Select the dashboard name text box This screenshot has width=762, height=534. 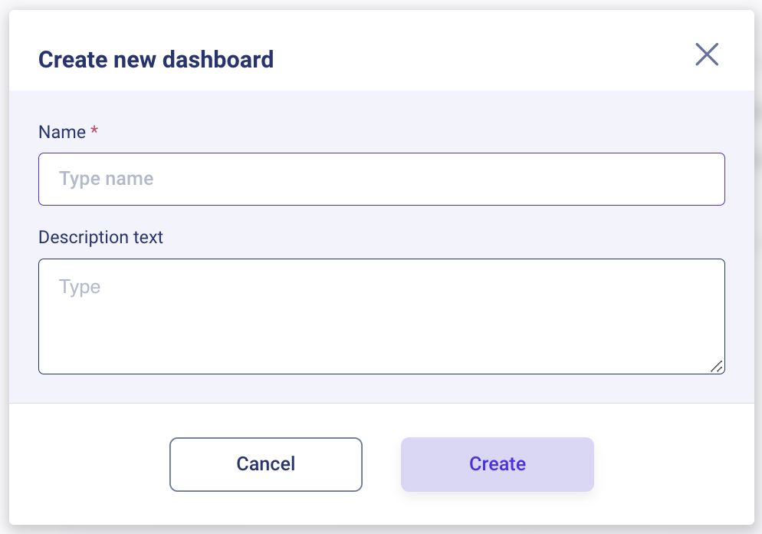point(381,179)
